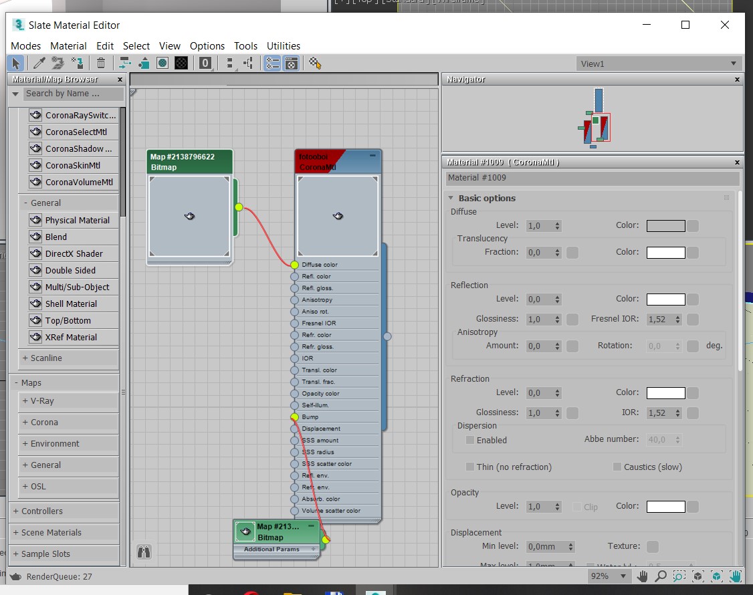Open the View1 dropdown

657,64
